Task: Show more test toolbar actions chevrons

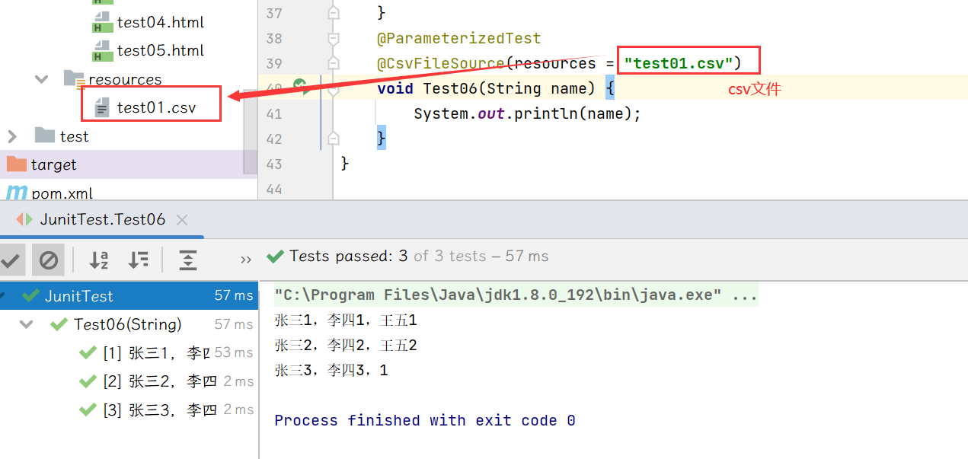Action: pyautogui.click(x=246, y=260)
